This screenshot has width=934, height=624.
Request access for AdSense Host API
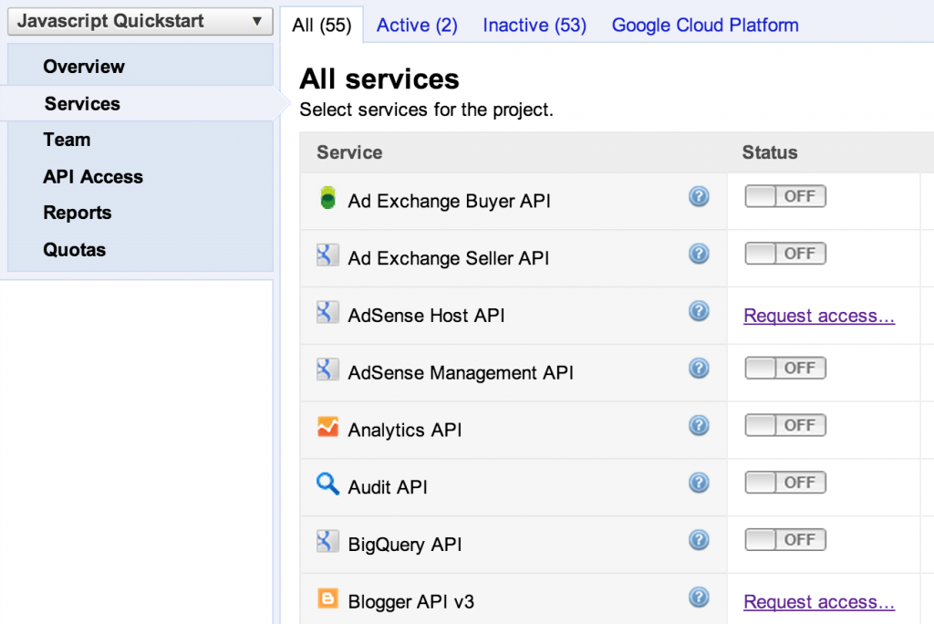[x=819, y=316]
